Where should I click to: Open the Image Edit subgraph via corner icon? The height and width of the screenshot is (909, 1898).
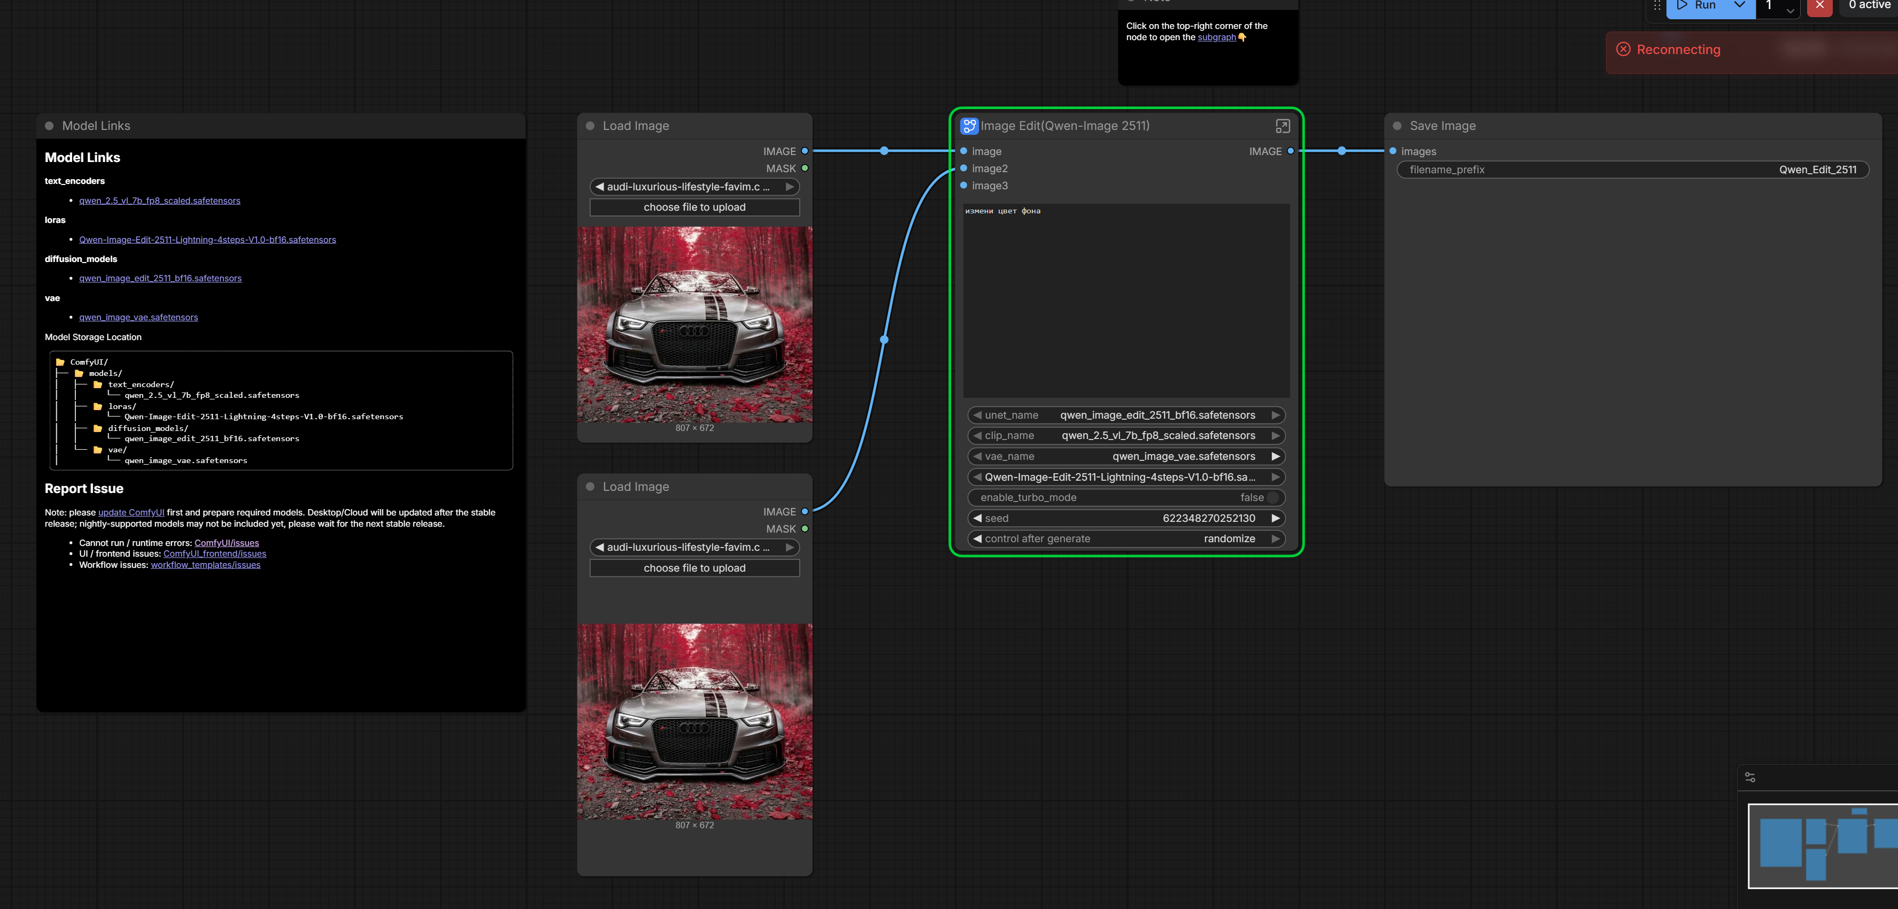tap(1283, 126)
